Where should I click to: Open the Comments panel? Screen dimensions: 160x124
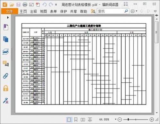6,63
